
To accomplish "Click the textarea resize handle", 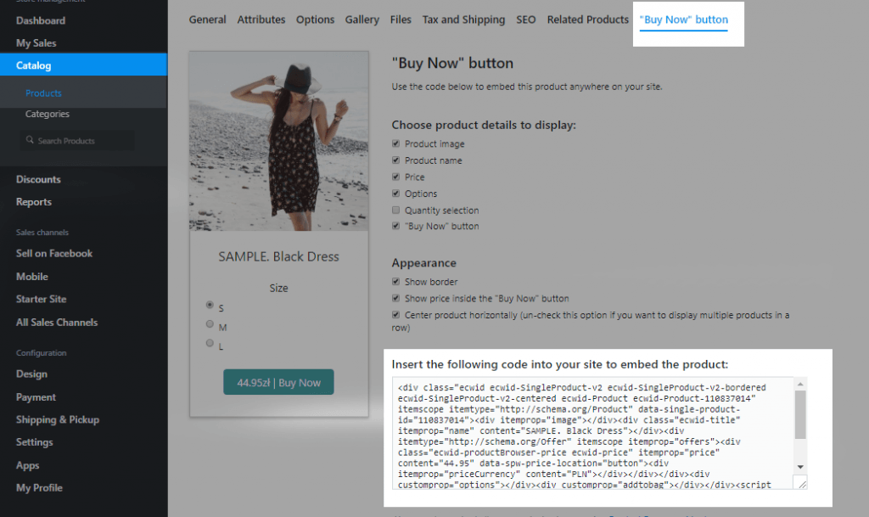I will 801,483.
